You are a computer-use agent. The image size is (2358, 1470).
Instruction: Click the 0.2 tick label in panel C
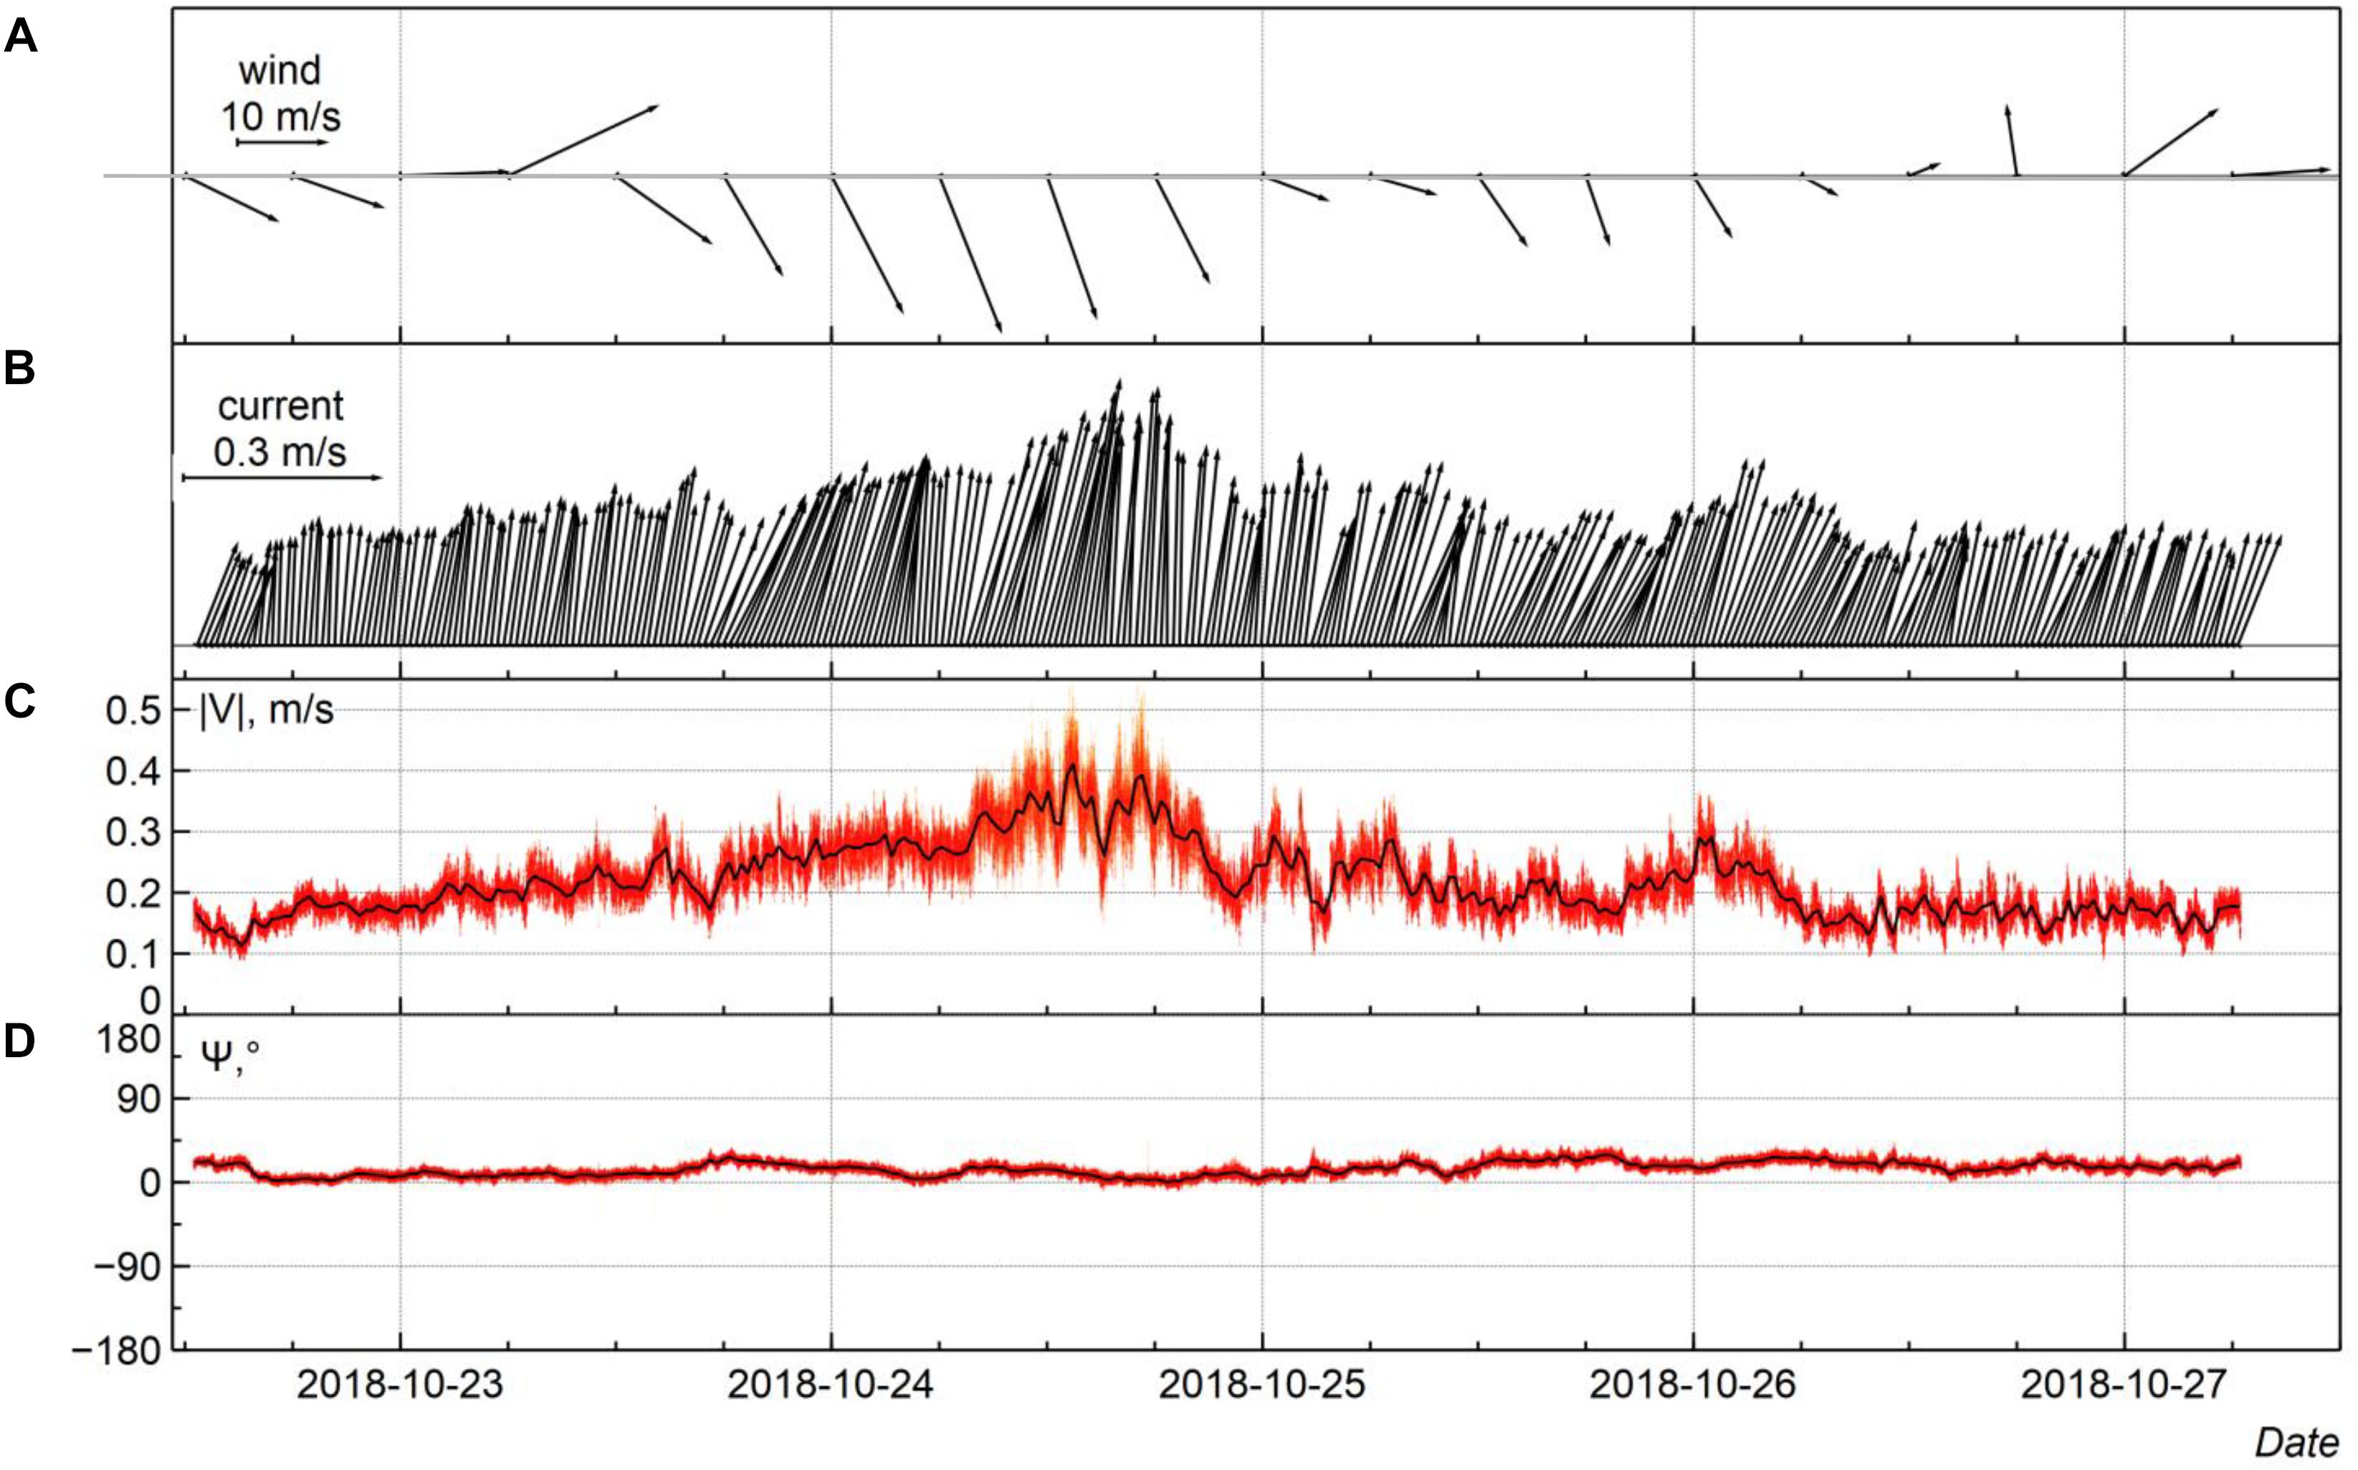(x=133, y=894)
